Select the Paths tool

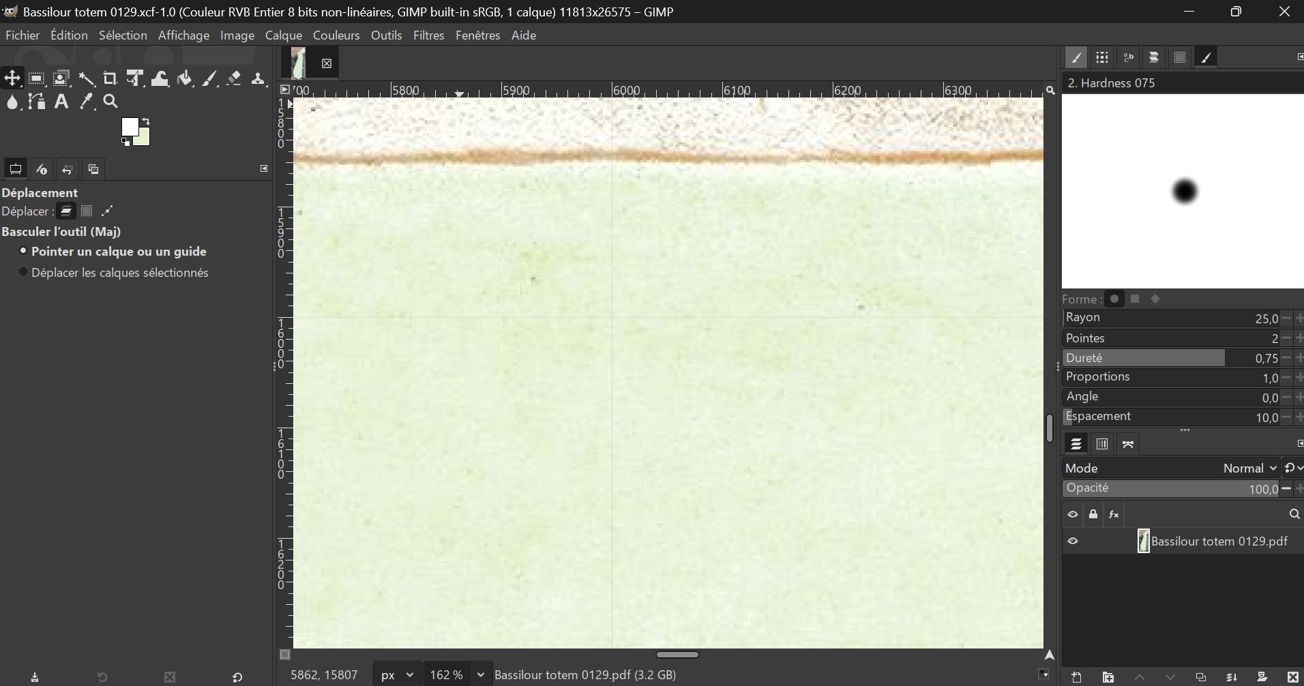pyautogui.click(x=37, y=102)
